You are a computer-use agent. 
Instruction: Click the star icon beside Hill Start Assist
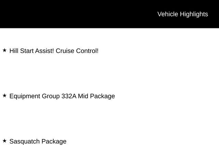pos(4,50)
